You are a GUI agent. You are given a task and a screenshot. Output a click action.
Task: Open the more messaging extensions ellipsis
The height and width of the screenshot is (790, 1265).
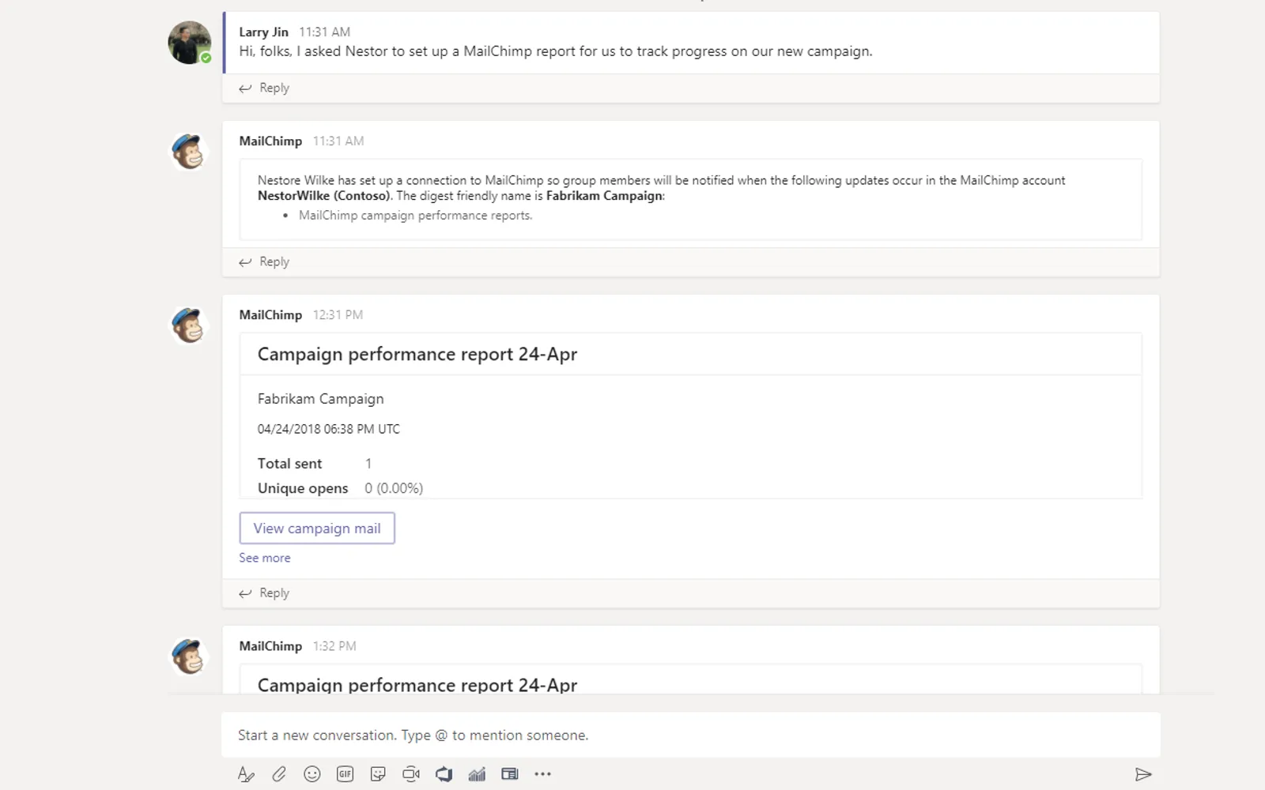(542, 774)
